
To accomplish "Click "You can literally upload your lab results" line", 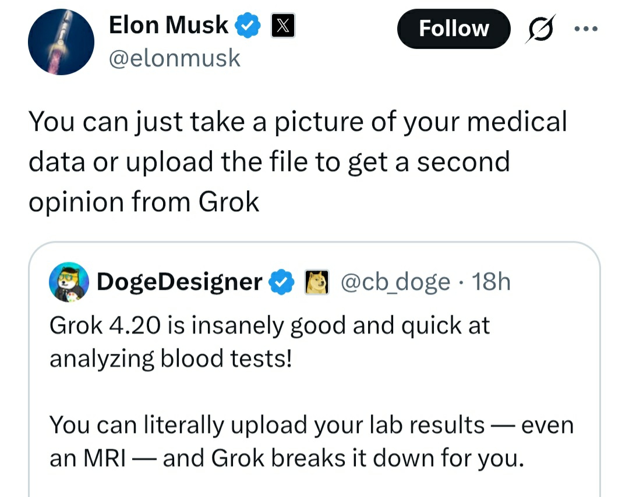I will point(267,425).
